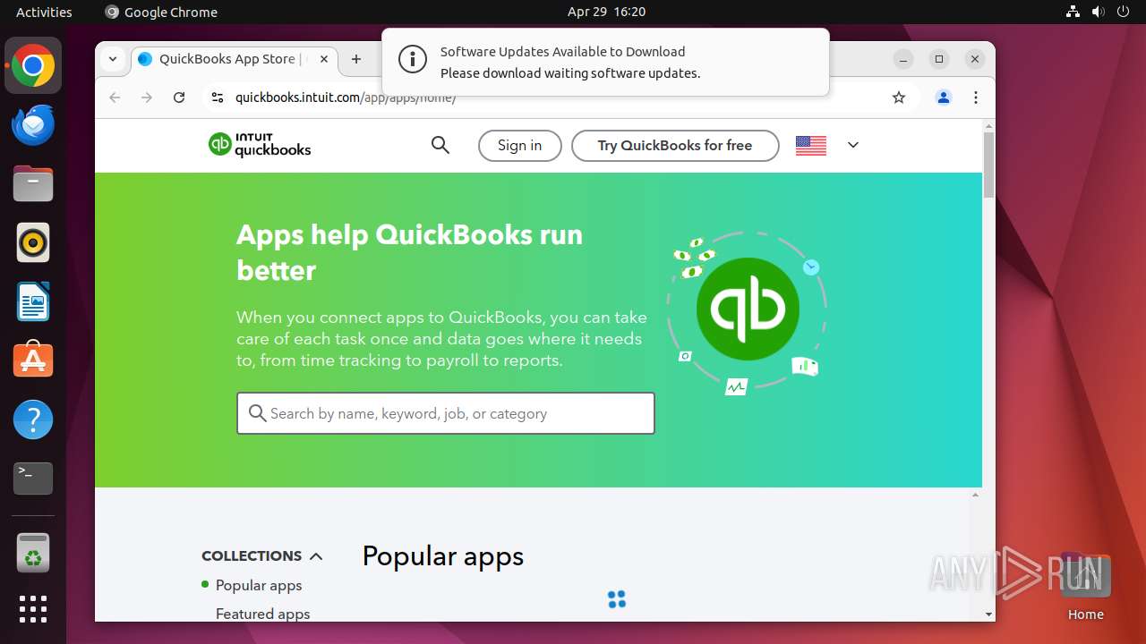Click the Intuit QuickBooks logo

pos(260,145)
